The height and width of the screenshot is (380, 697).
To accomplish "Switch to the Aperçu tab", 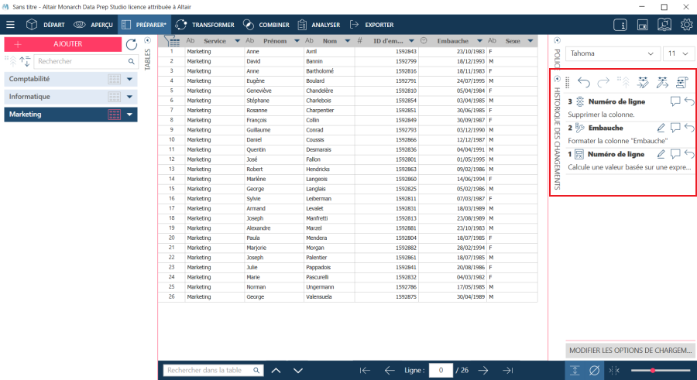I will (x=93, y=25).
